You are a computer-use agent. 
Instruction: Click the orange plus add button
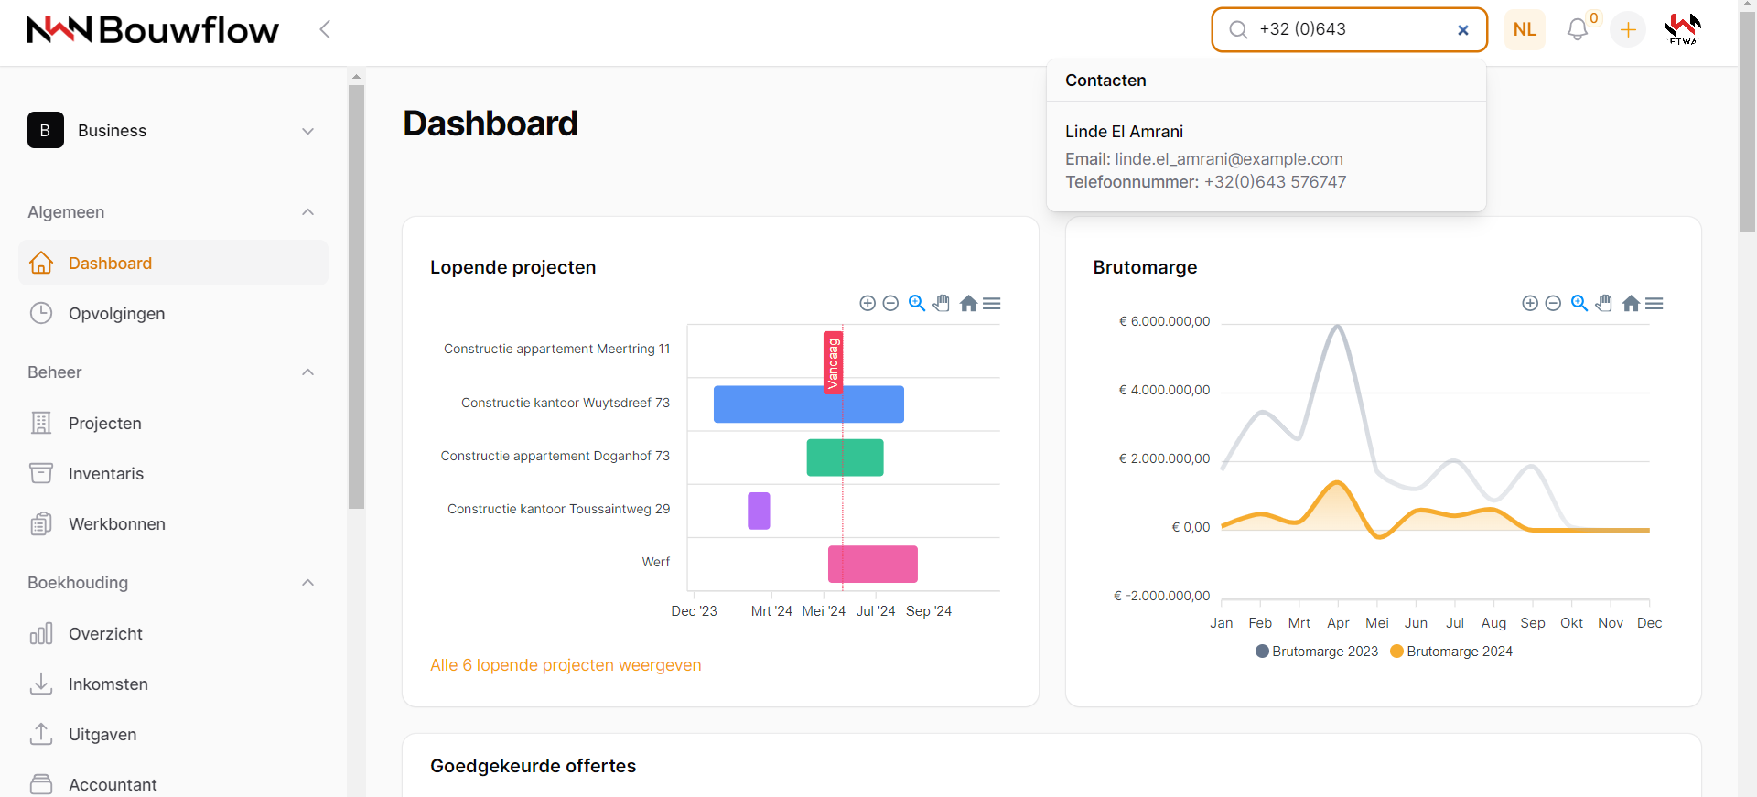(x=1628, y=30)
